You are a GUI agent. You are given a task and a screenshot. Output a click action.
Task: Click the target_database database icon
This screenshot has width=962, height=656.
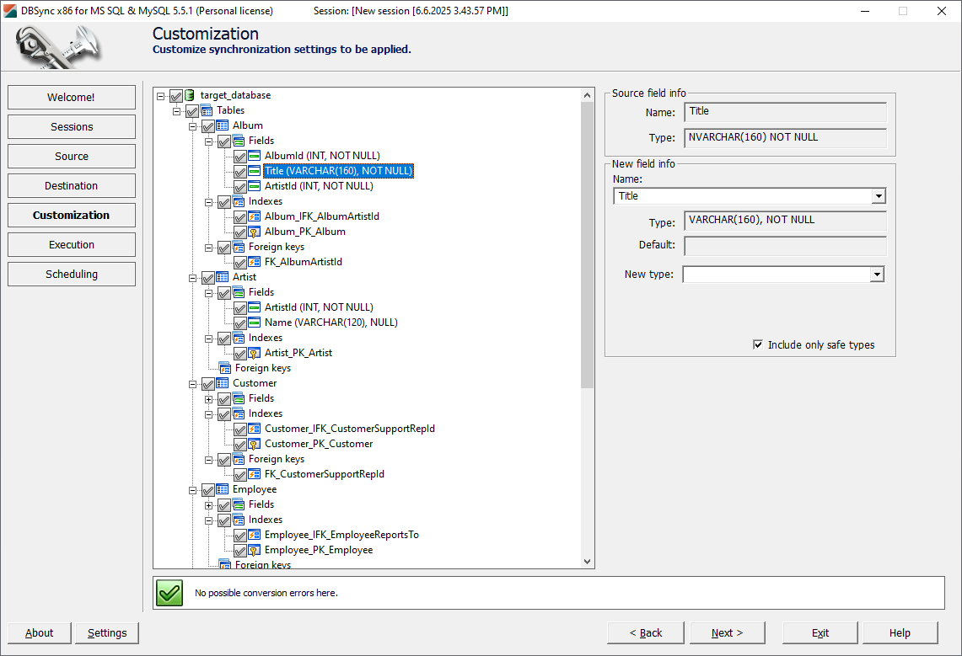coord(187,95)
